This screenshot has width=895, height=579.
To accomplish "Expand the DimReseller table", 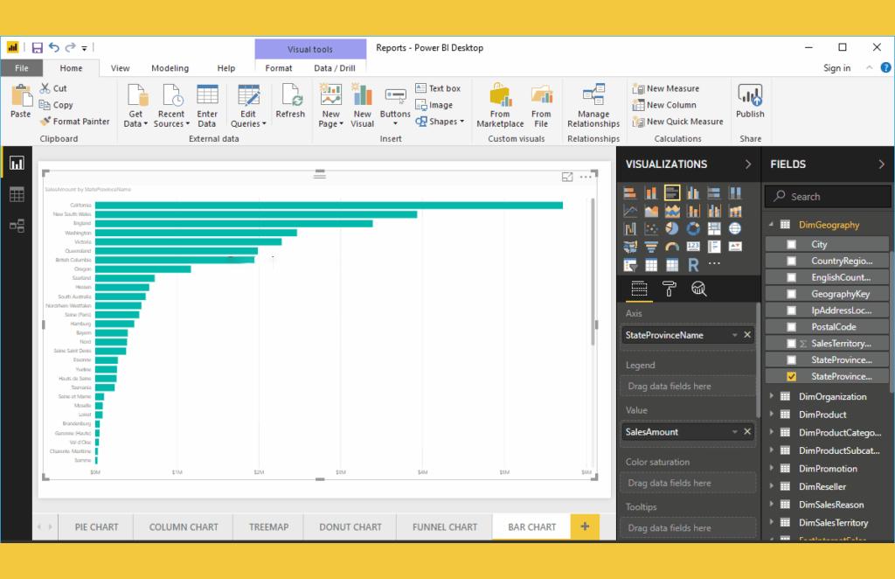I will pos(771,486).
